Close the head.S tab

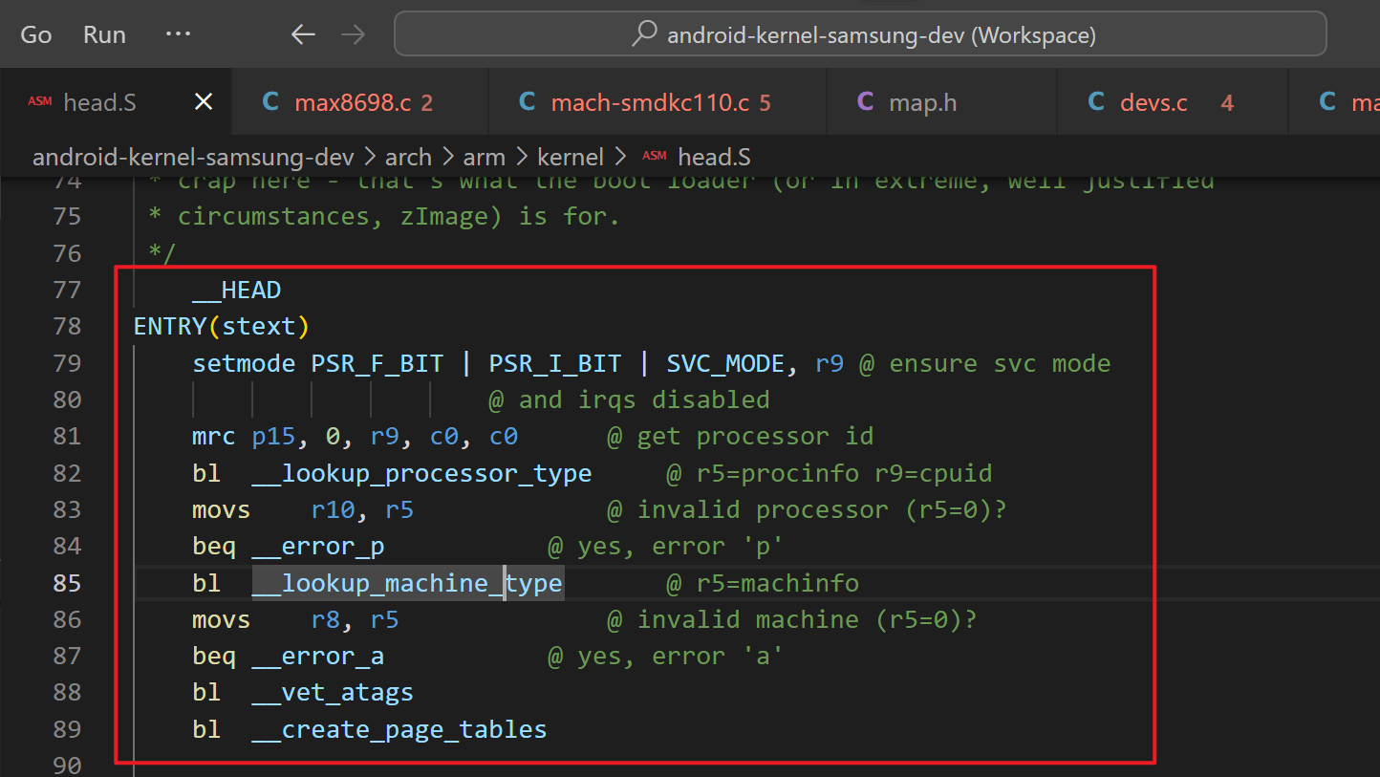pos(204,102)
